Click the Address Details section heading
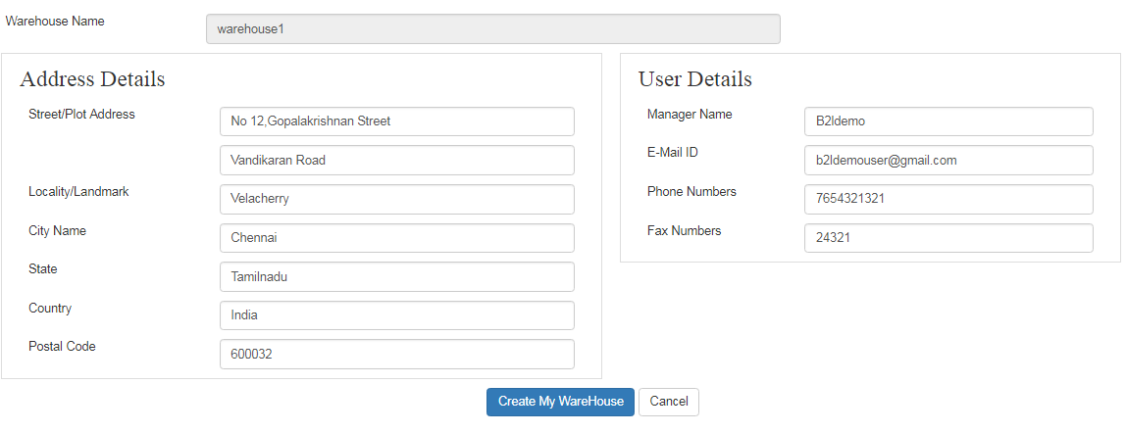Image resolution: width=1126 pixels, height=433 pixels. pos(92,79)
